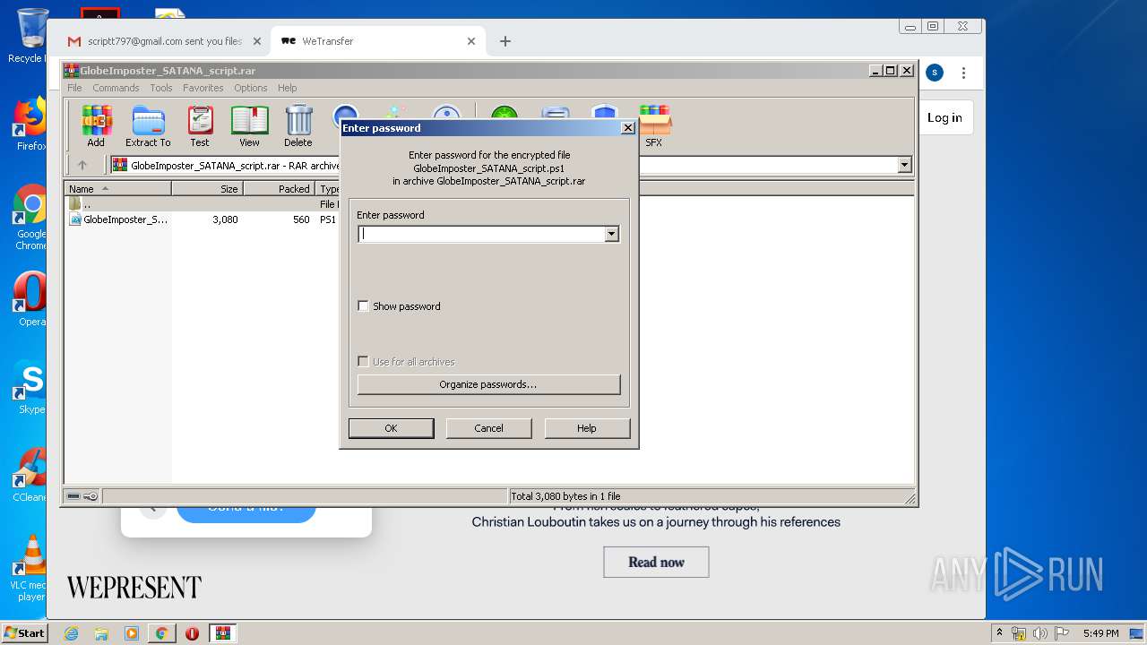Close the WeTransfer browser tab

coord(471,41)
